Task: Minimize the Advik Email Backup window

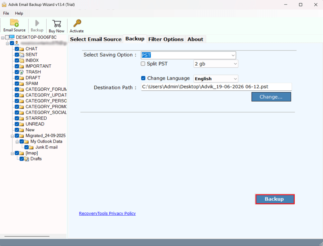Action: tap(286, 5)
